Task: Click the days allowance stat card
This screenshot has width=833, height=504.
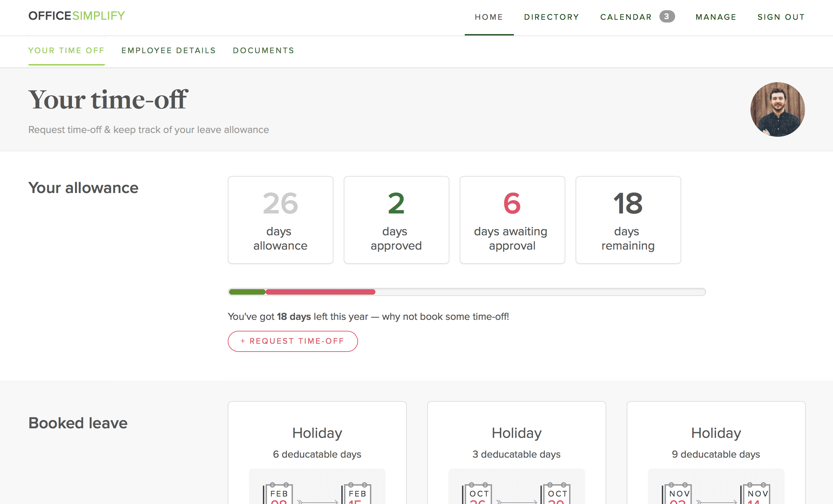Action: (x=280, y=220)
